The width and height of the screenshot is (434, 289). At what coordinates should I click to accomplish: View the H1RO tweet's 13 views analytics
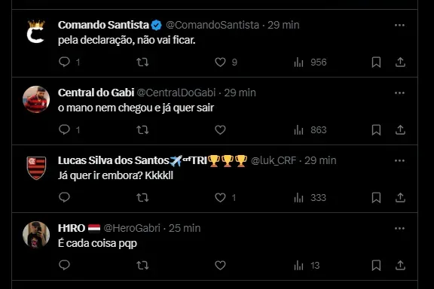point(307,265)
